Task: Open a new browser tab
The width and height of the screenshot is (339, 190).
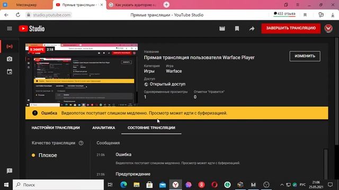Action: pos(166,5)
